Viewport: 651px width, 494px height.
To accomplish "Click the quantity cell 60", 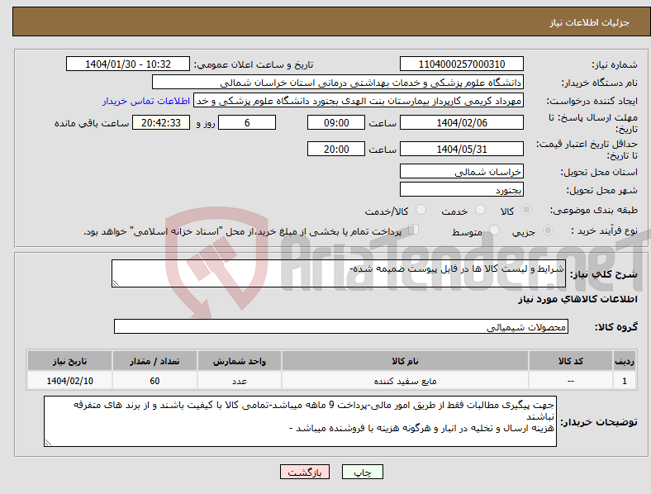I will click(154, 381).
